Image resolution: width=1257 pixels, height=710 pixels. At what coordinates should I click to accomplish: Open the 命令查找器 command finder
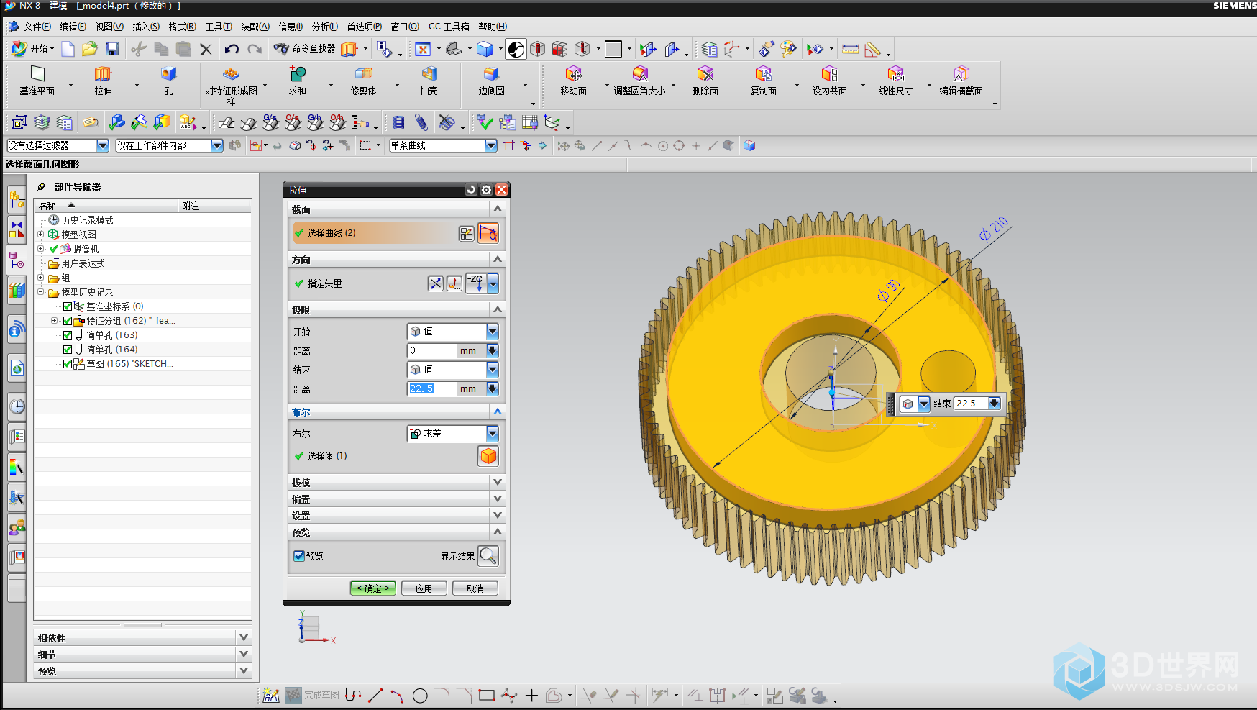tap(305, 48)
